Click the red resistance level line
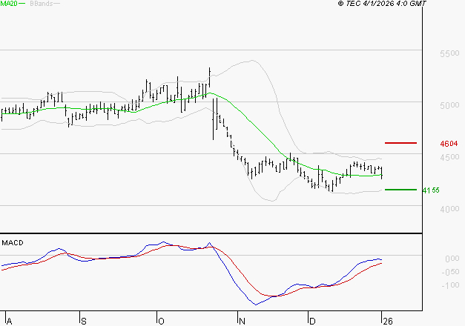 coord(400,143)
